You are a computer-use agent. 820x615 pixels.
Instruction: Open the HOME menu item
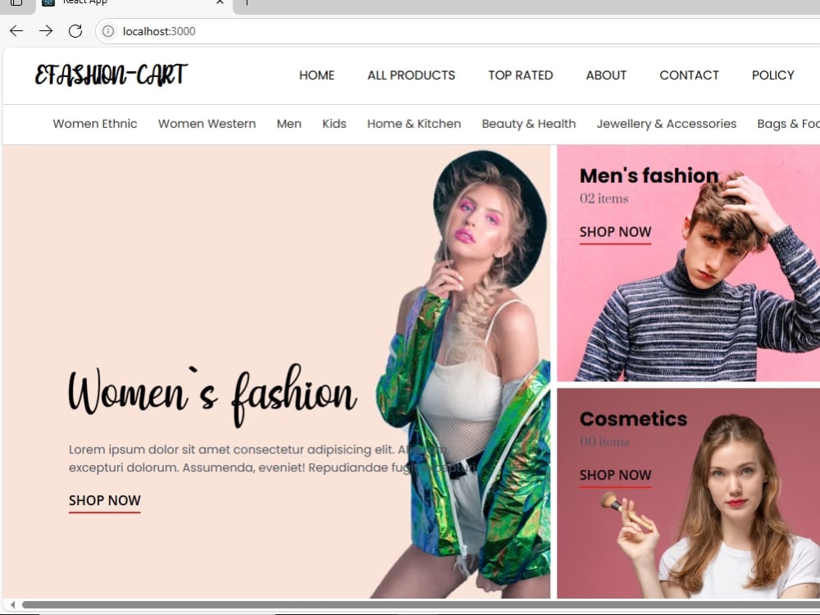pos(317,75)
